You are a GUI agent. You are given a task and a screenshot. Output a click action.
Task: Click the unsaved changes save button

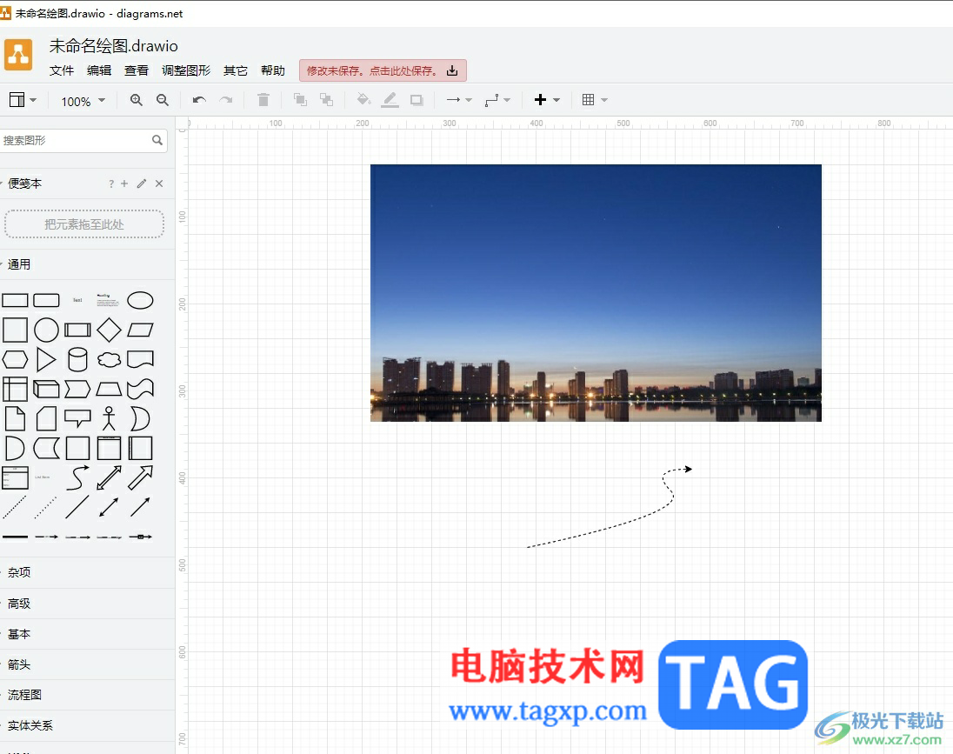pyautogui.click(x=383, y=70)
